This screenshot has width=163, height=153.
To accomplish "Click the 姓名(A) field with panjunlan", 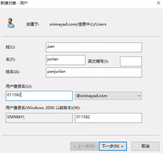I will pyautogui.click(x=94, y=72).
